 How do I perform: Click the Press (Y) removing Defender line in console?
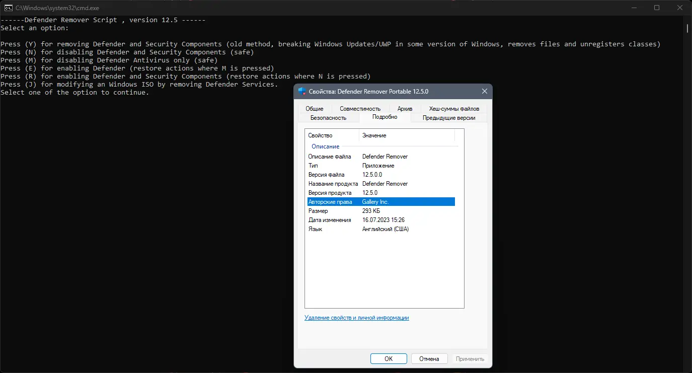point(331,44)
